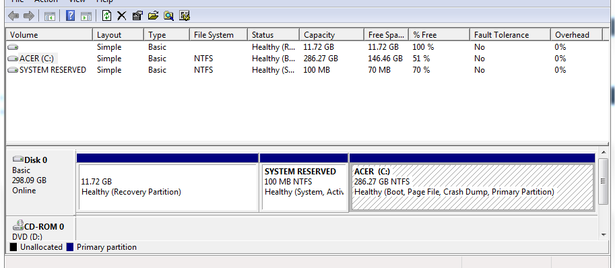Click the 146.46 GB free space cell
Viewport: 615px width, 268px height.
coord(385,59)
